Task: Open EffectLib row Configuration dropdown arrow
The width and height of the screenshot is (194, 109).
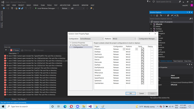Action: pyautogui.click(x=124, y=49)
